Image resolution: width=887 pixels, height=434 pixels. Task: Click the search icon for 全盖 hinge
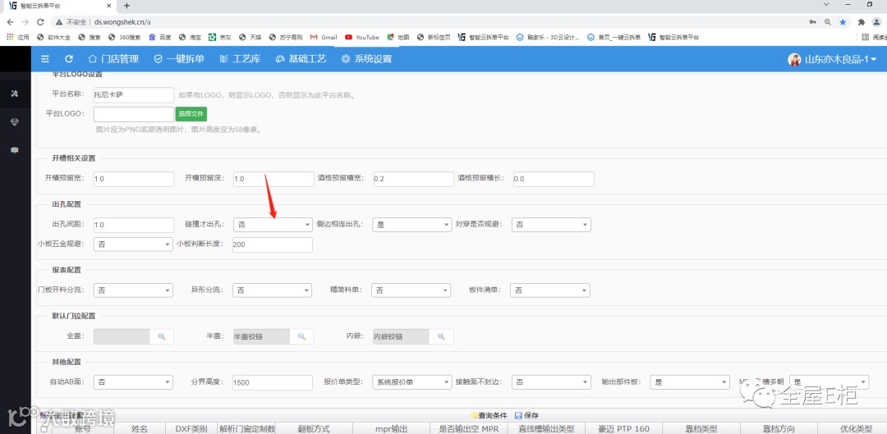(x=162, y=336)
